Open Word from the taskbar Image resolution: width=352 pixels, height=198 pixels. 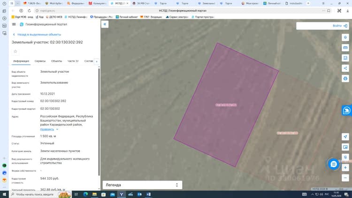(x=148, y=194)
